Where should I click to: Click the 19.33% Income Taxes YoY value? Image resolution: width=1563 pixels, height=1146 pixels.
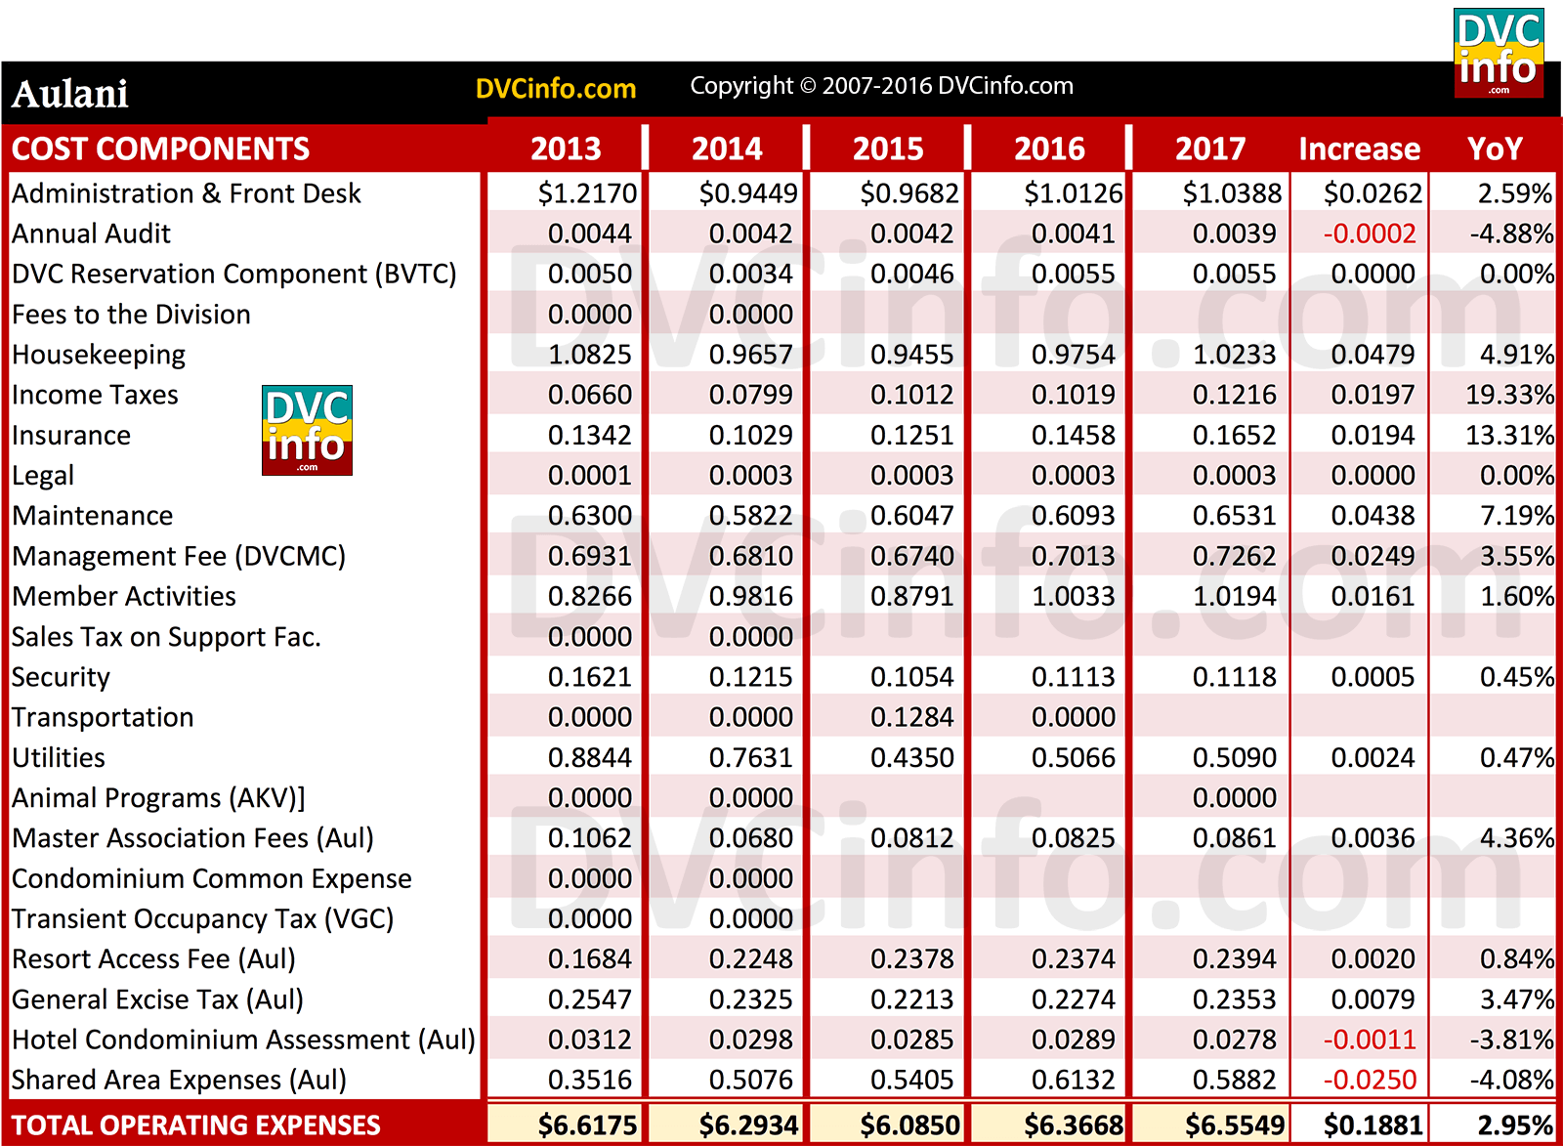(1510, 395)
